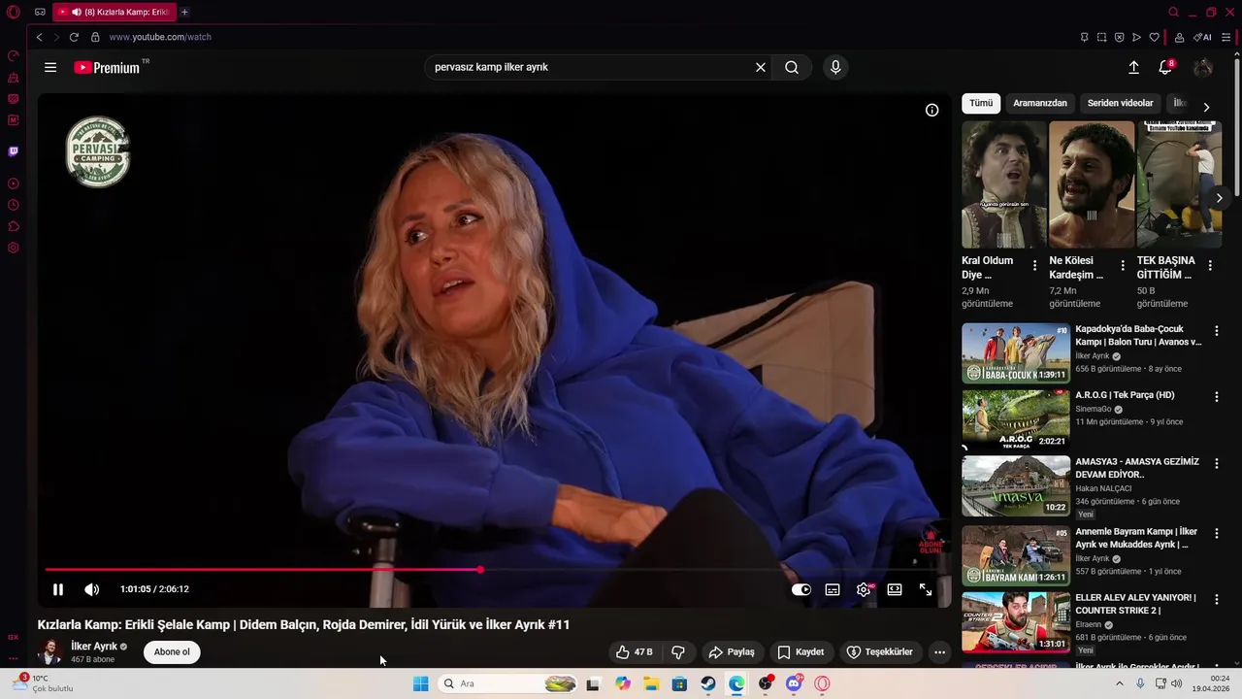Open Twitch in Opera sidebar
Viewport: 1242px width, 699px height.
coord(14,151)
